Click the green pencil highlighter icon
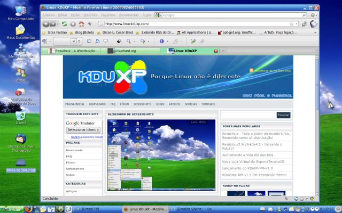 [x=193, y=41]
